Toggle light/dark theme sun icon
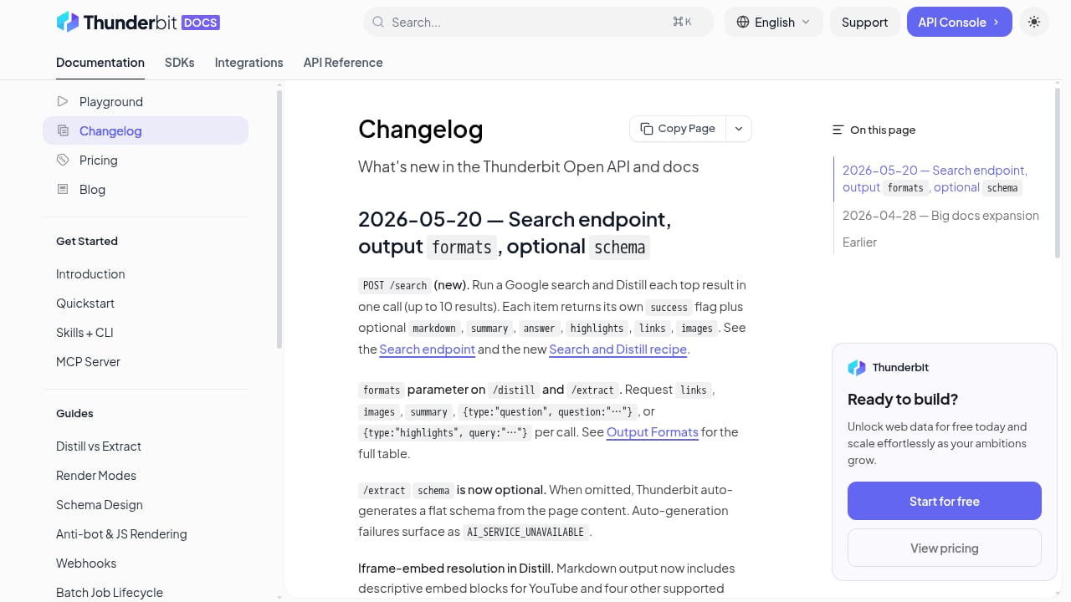The image size is (1071, 602). (1034, 22)
